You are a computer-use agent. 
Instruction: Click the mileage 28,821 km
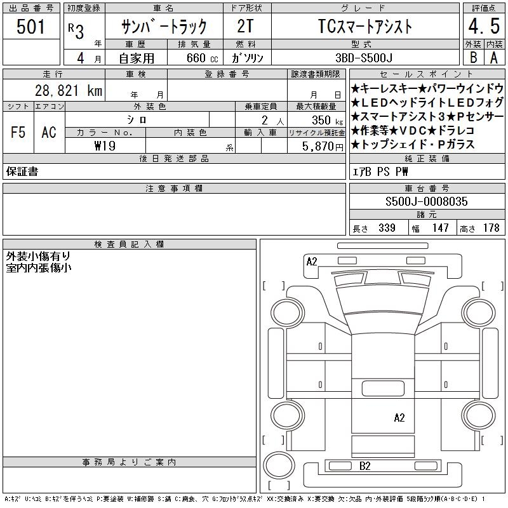(69, 91)
